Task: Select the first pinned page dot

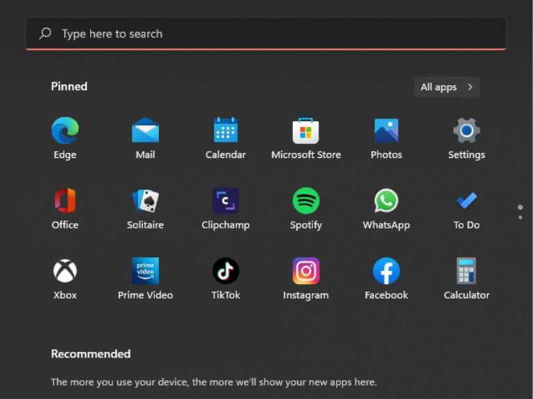Action: click(520, 207)
